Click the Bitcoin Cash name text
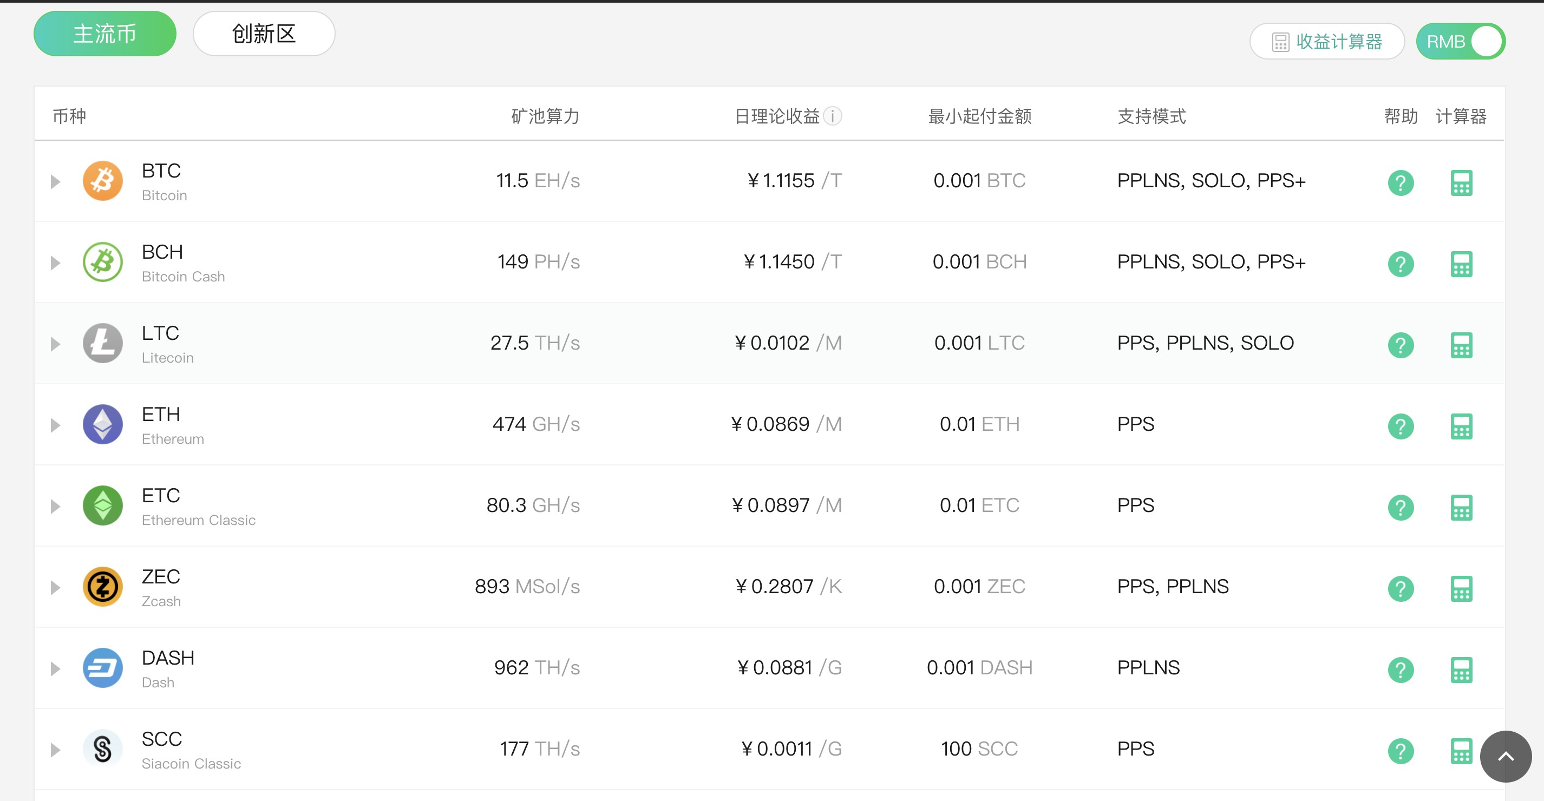 point(184,277)
